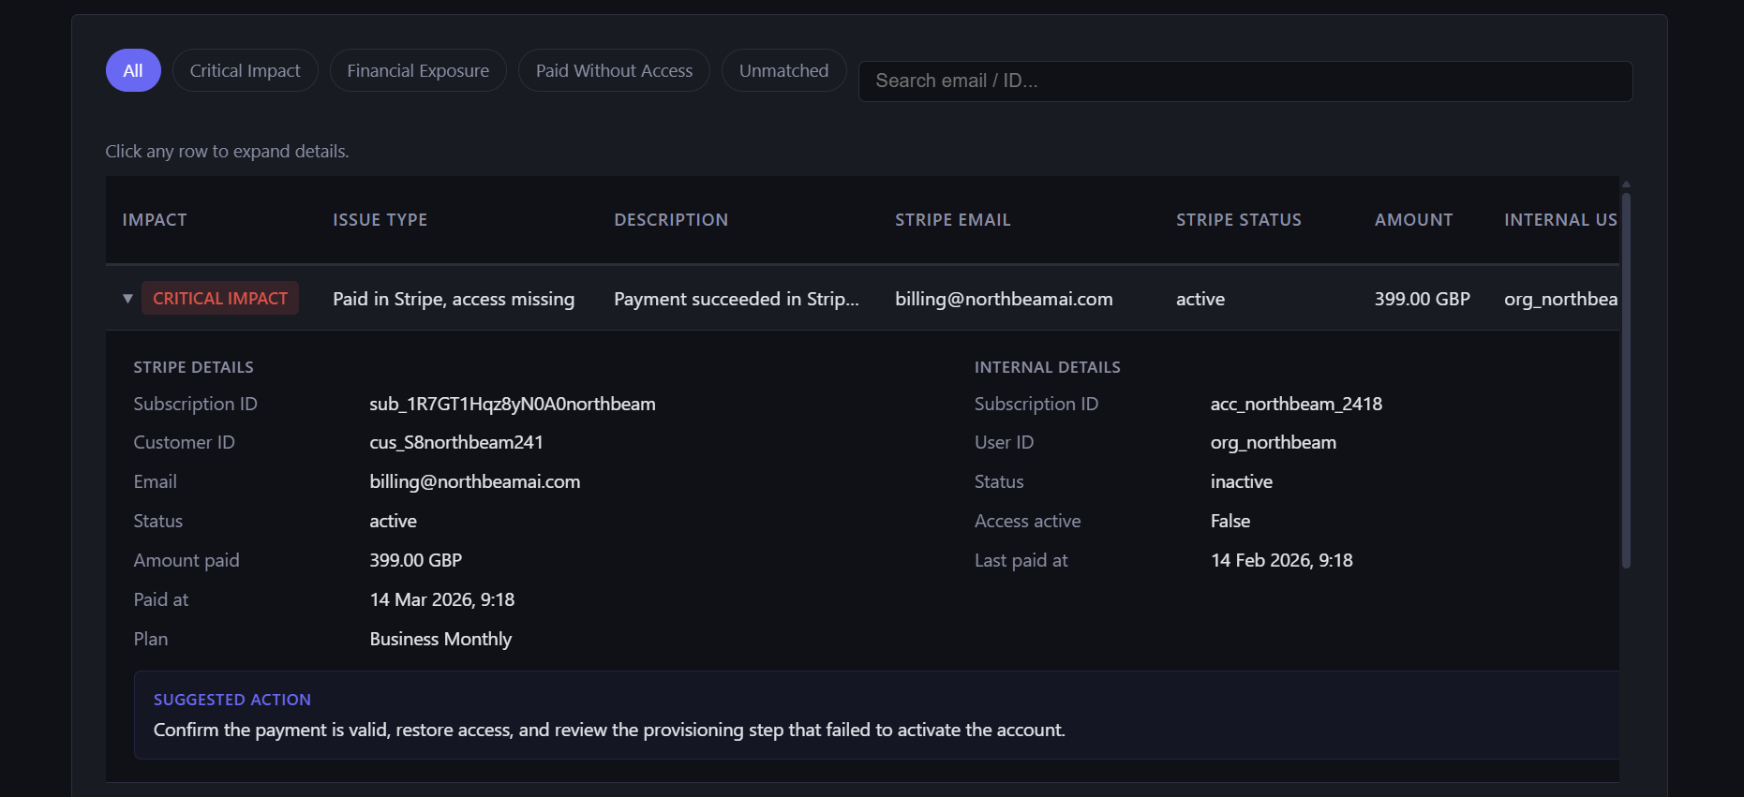Screen dimensions: 1744x797
Task: Click the IMPACT column header
Action: click(155, 220)
